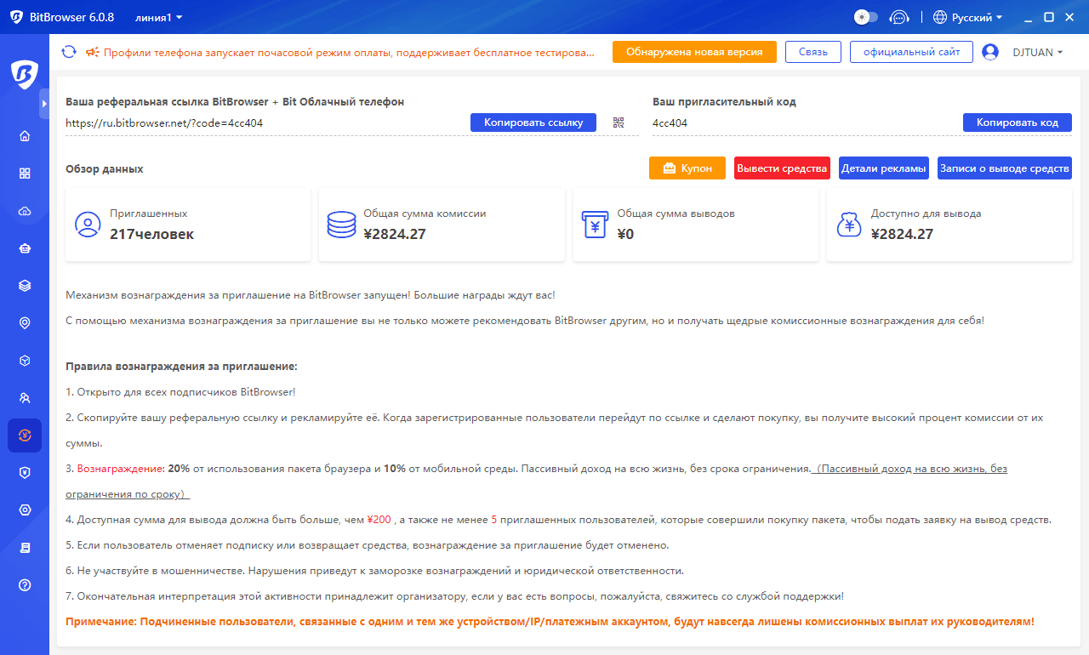The image size is (1089, 655).
Task: Open customer support headset icon
Action: point(898,17)
